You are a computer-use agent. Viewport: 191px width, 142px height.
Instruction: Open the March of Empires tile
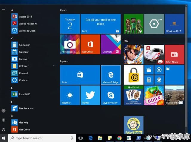tap(175, 95)
